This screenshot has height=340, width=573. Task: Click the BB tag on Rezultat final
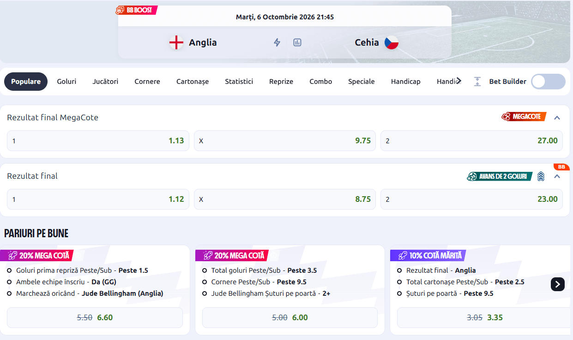coord(561,167)
